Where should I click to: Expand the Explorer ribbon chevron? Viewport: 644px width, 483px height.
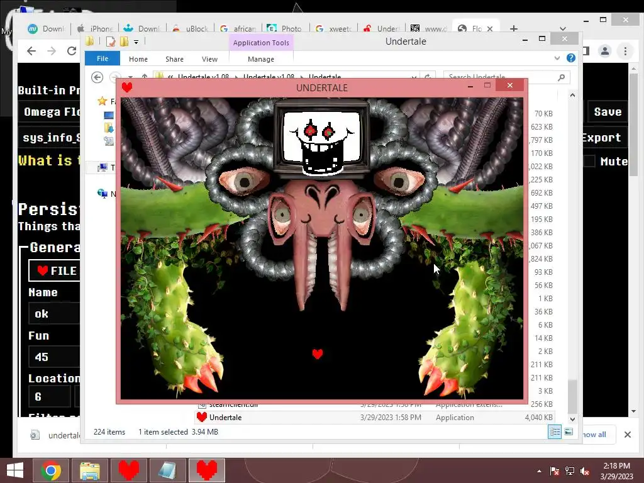point(557,58)
